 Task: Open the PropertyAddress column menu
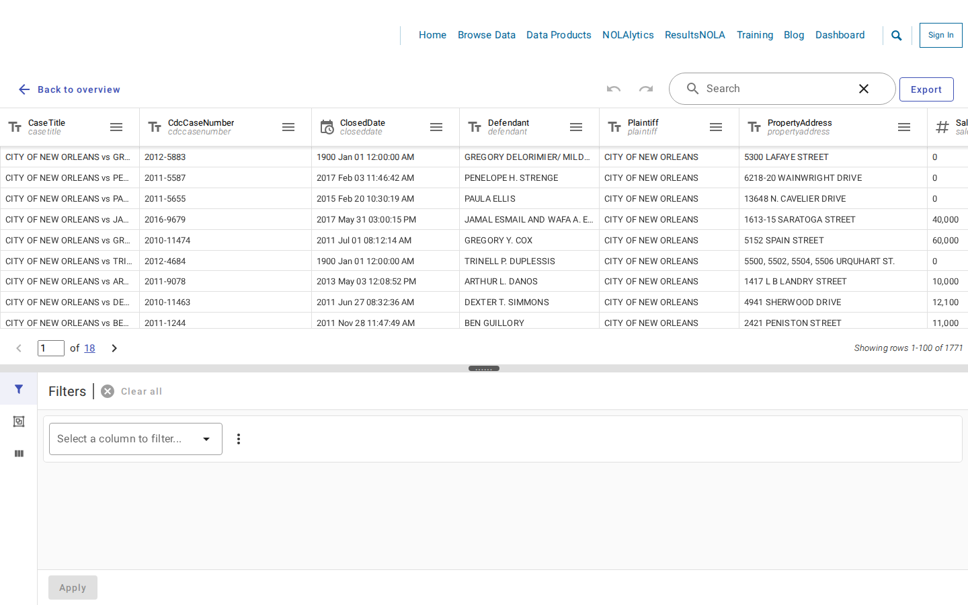tap(904, 127)
